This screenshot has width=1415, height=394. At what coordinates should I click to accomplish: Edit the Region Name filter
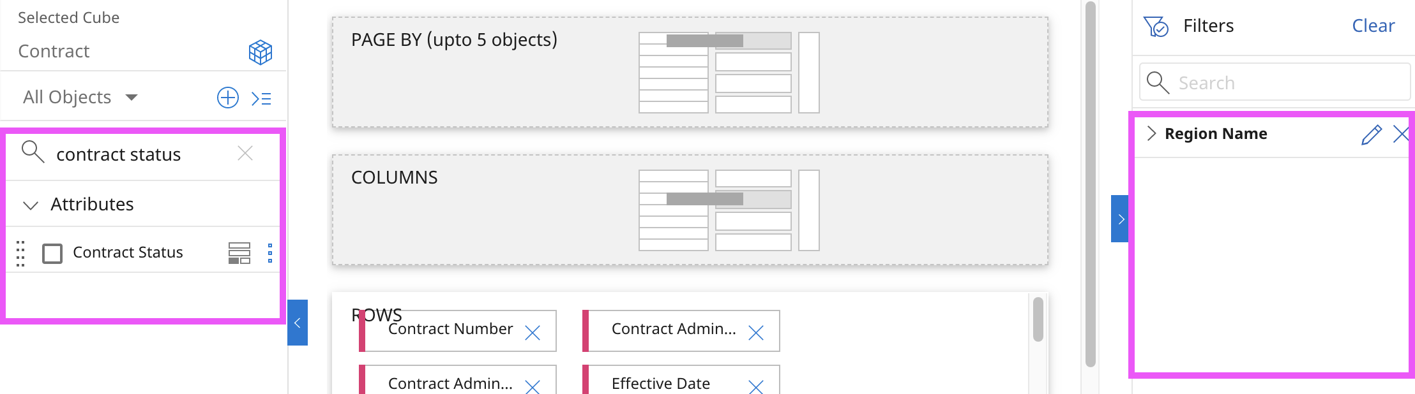pyautogui.click(x=1371, y=135)
